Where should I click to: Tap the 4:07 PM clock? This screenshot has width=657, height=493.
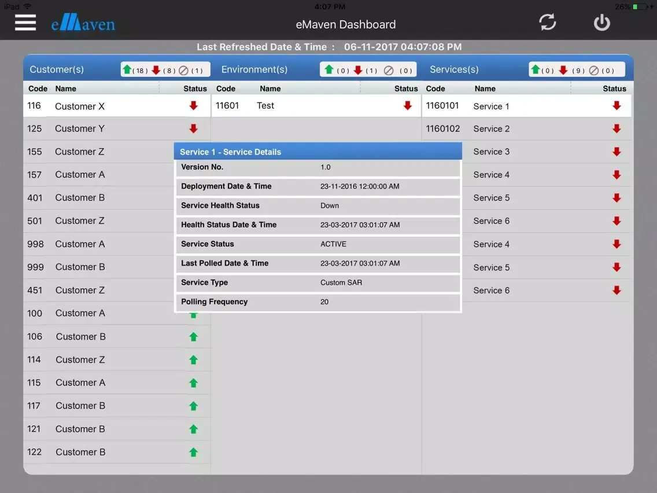[x=330, y=7]
